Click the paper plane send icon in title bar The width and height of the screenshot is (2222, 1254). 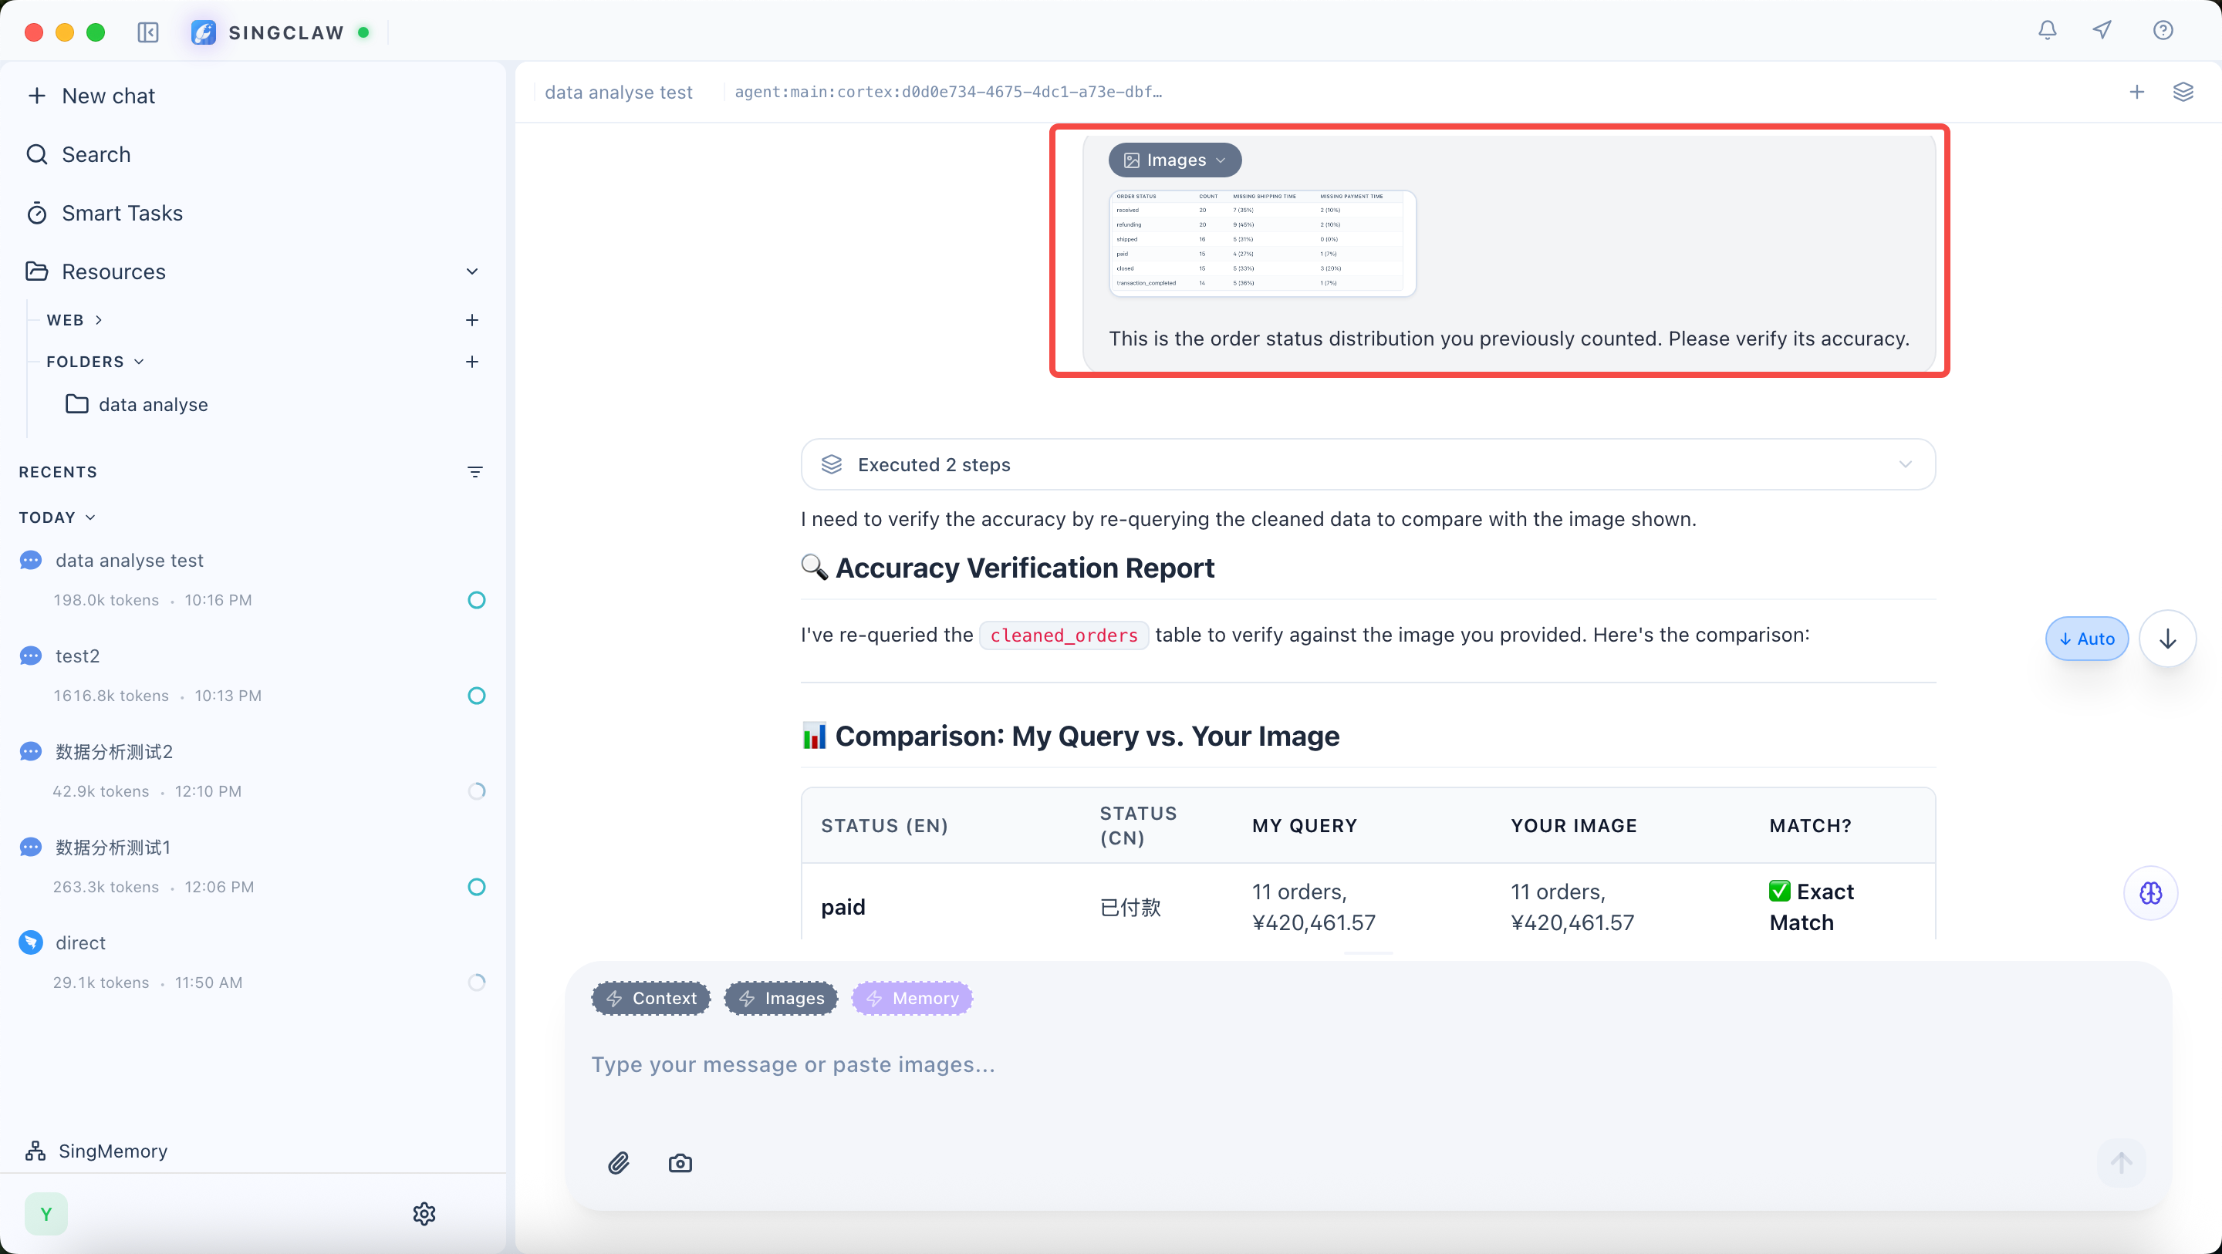click(2102, 31)
